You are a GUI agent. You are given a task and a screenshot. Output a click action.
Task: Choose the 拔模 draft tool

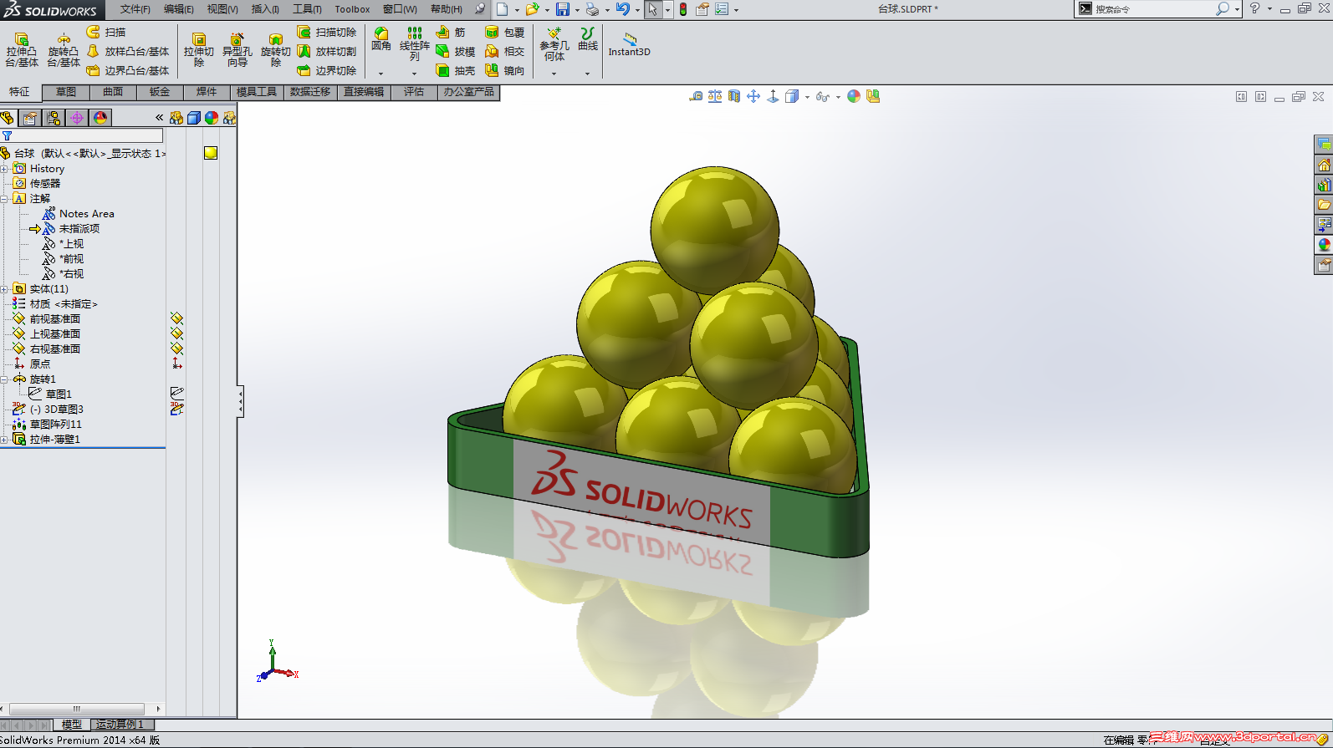(x=456, y=51)
